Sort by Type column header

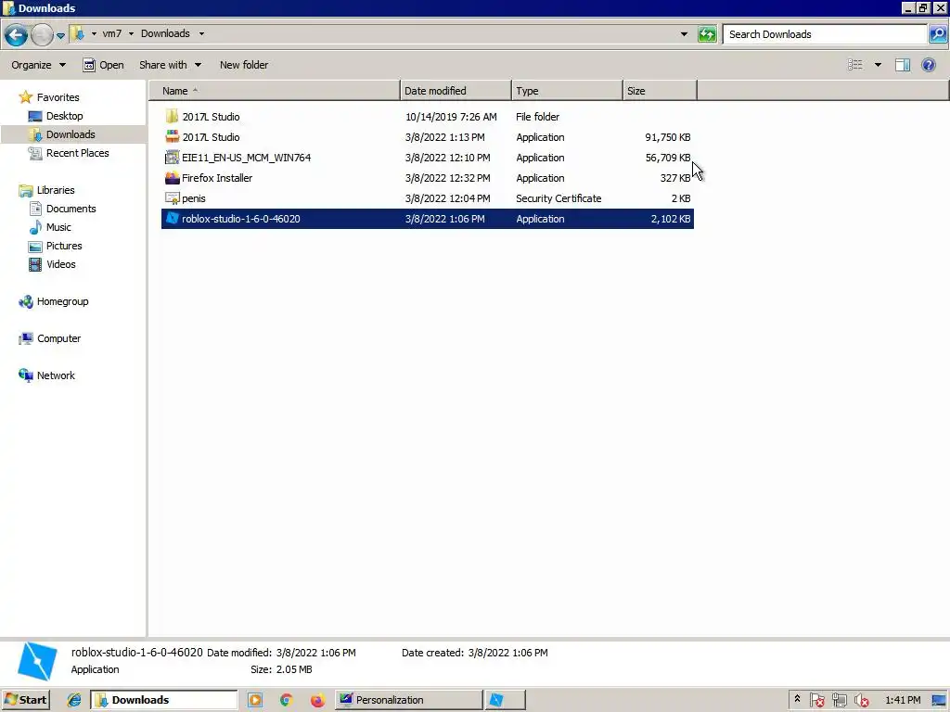pos(567,91)
